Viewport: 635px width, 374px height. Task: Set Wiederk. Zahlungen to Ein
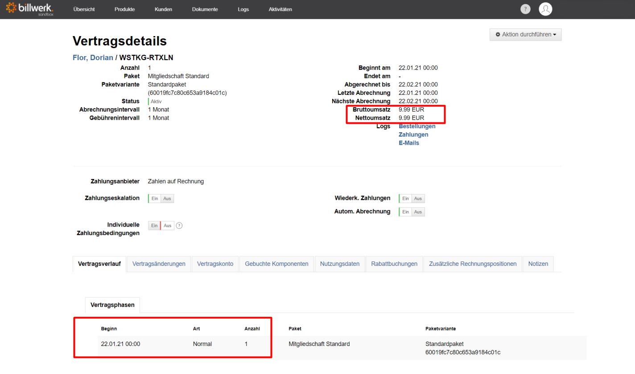[x=405, y=199]
